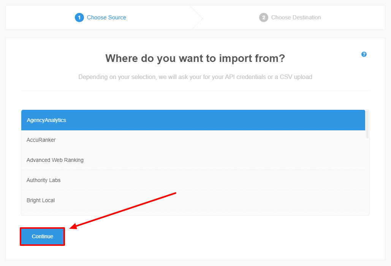Click the gray circled 2 next to Choose Destination

coord(264,17)
